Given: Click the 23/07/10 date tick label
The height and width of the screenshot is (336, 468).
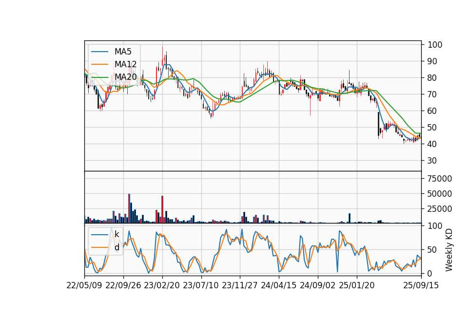Looking at the screenshot, I should pyautogui.click(x=201, y=285).
